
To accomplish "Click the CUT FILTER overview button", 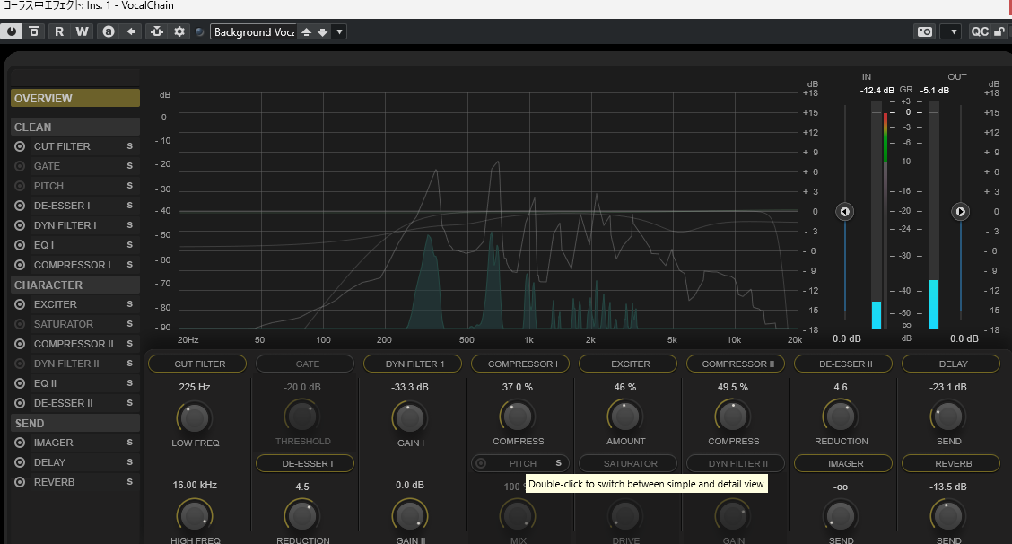I will tap(197, 364).
